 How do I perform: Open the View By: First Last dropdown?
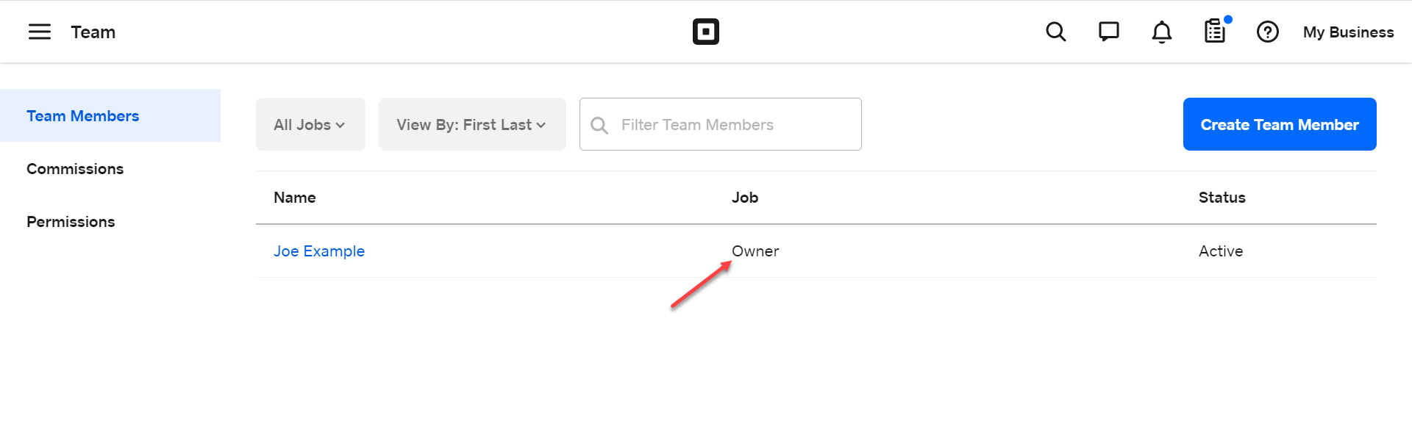tap(471, 125)
